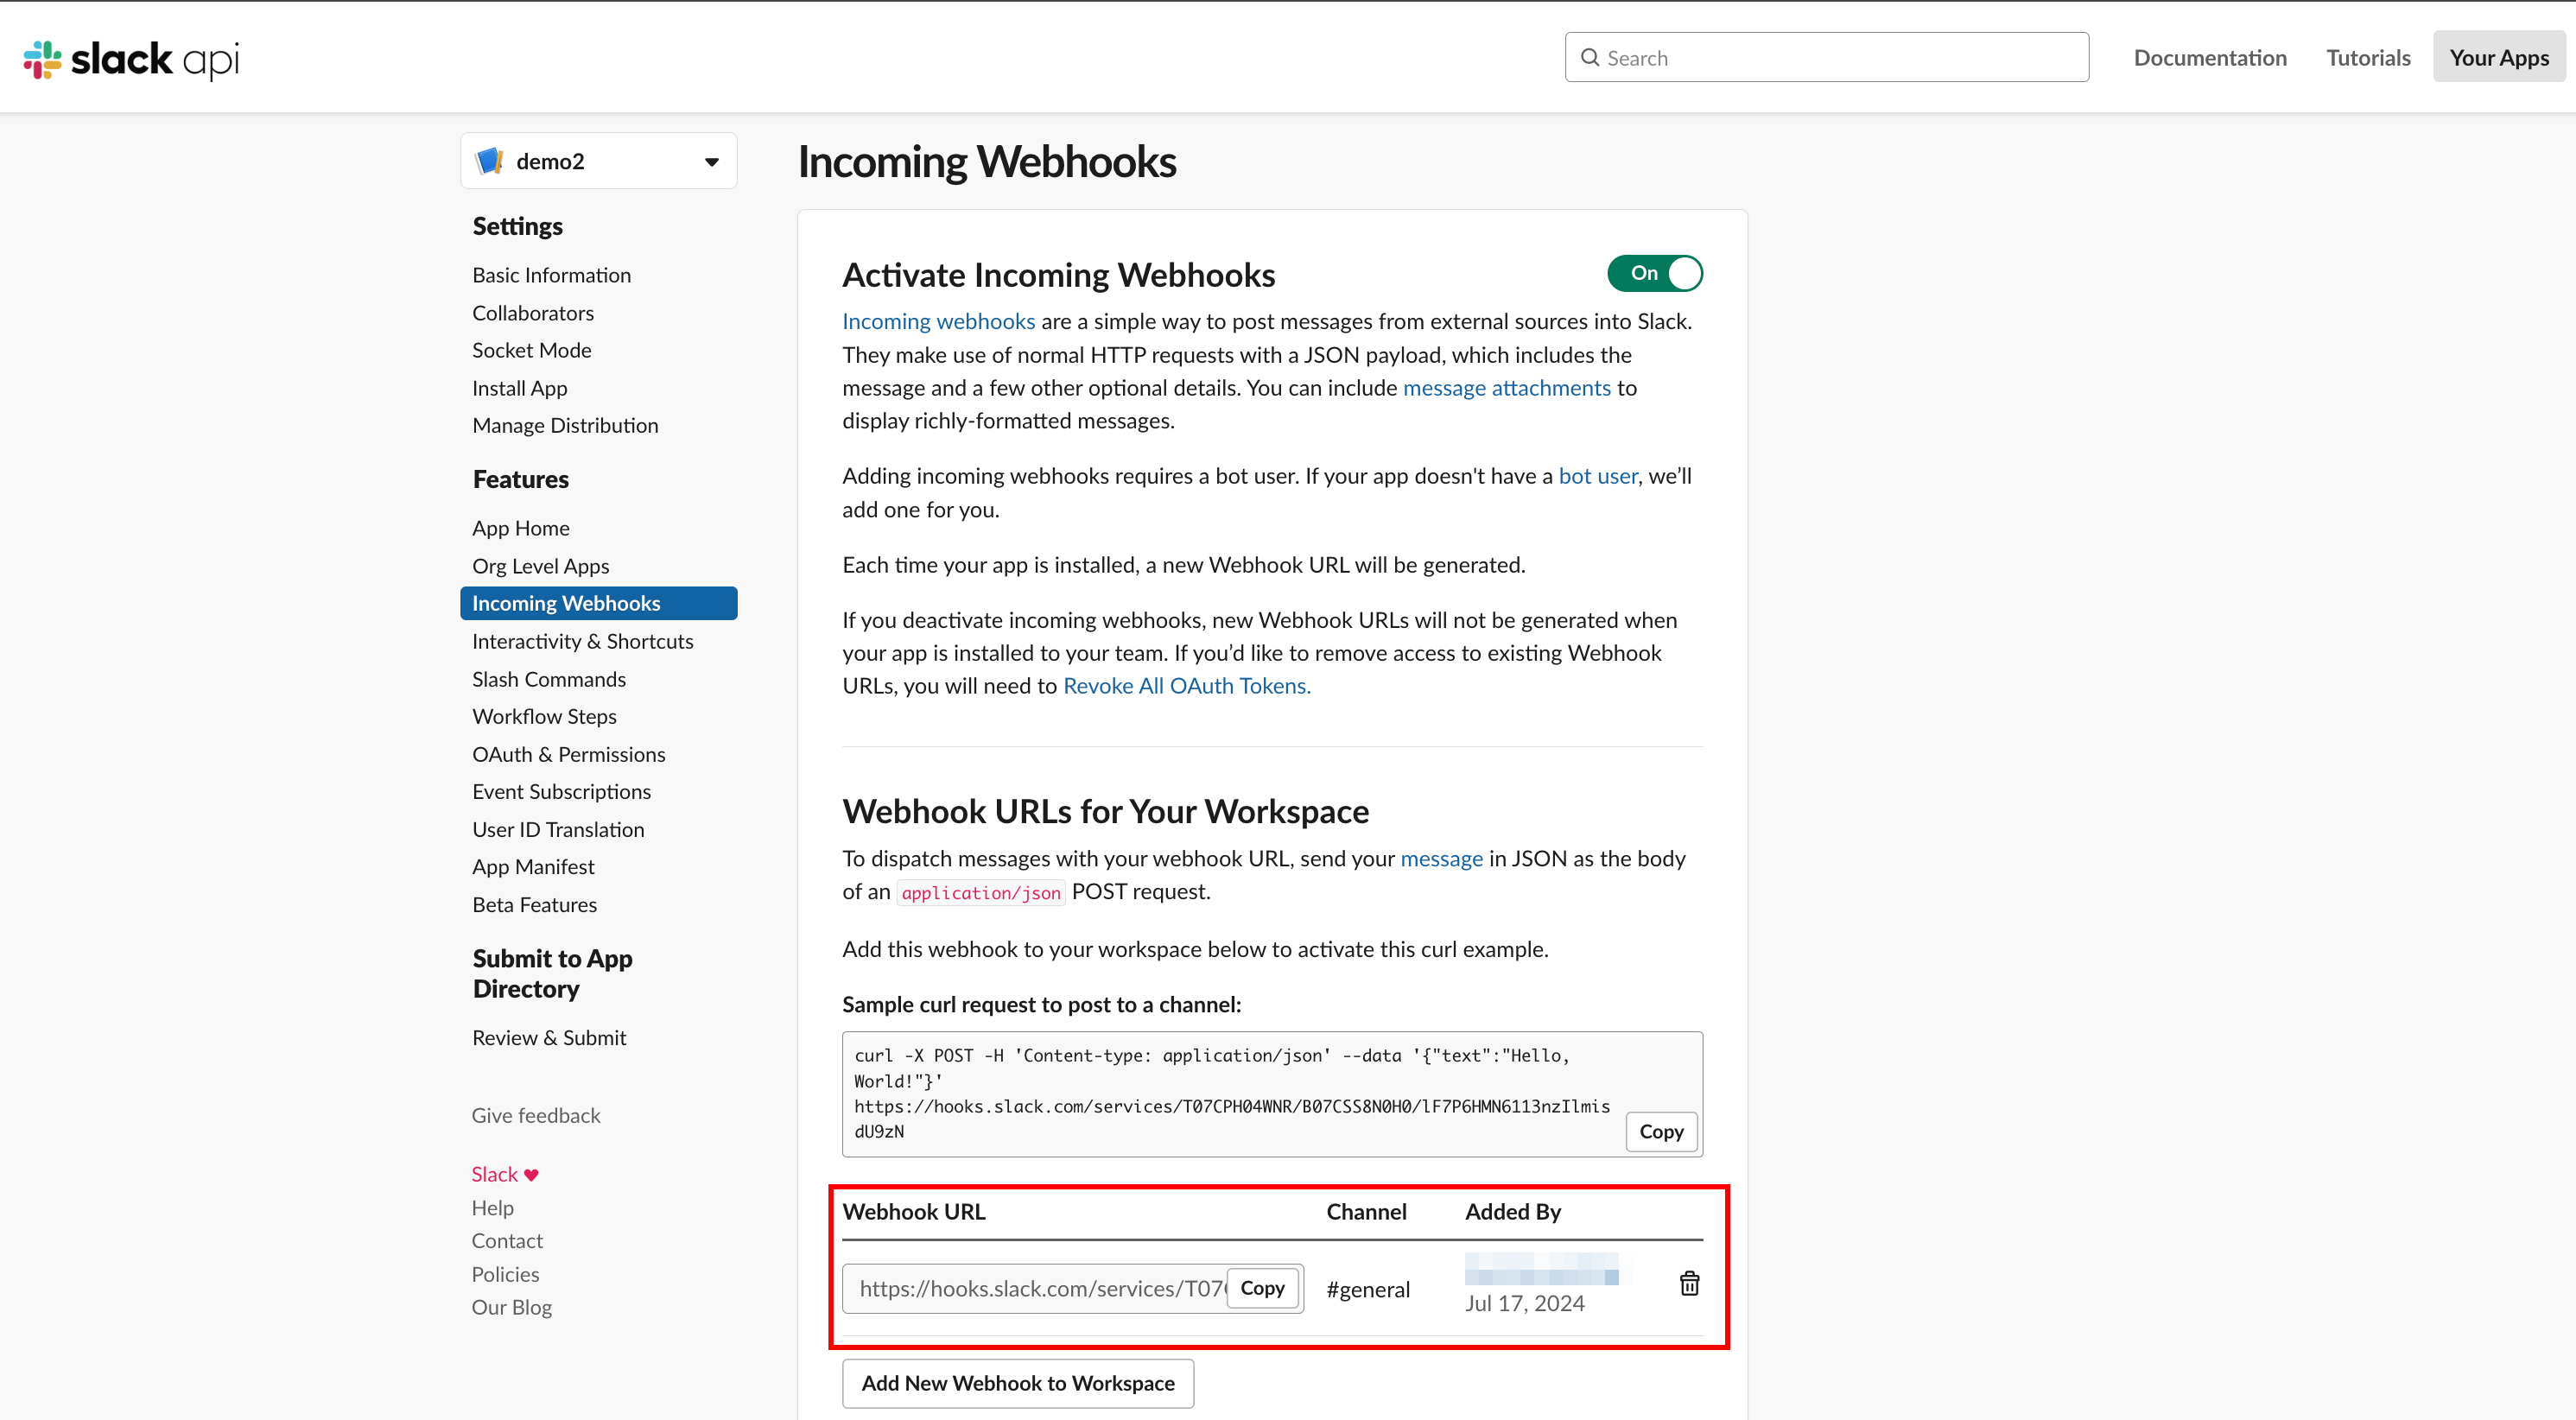Screen dimensions: 2576x1420
Task: Turn off the Activate Incoming Webhooks toggle
Action: pyautogui.click(x=1654, y=273)
